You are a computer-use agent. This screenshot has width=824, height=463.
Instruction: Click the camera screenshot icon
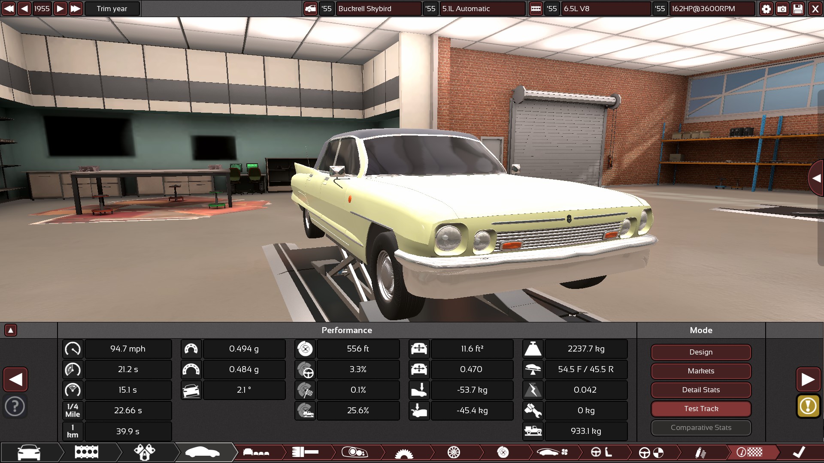click(782, 9)
